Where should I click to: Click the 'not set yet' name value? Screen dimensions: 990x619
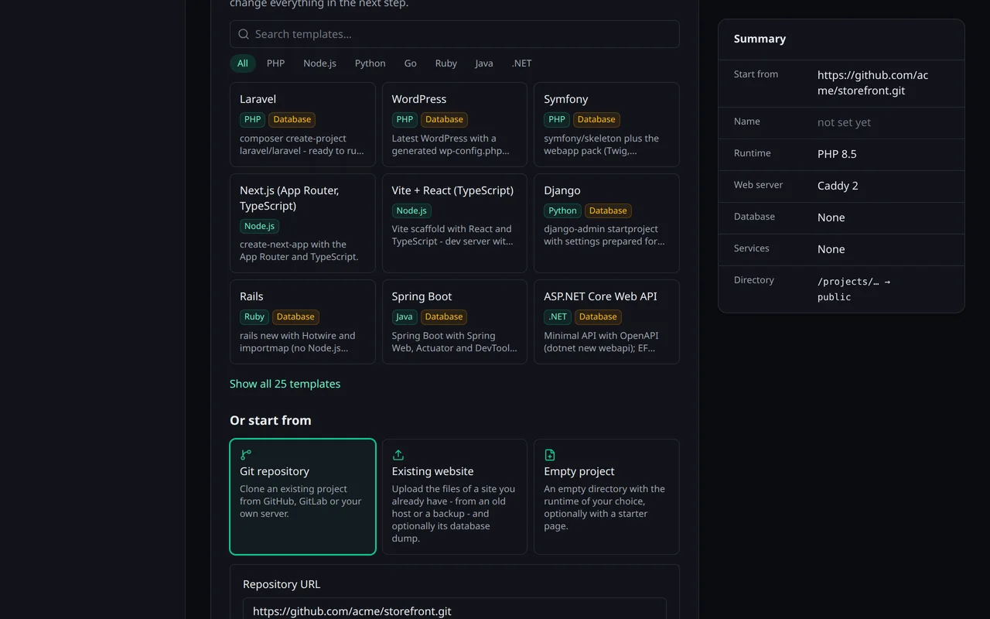(844, 122)
